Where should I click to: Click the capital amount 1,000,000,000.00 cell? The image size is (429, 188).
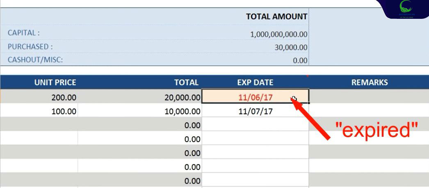278,34
